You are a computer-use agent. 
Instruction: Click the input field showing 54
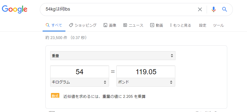80,72
